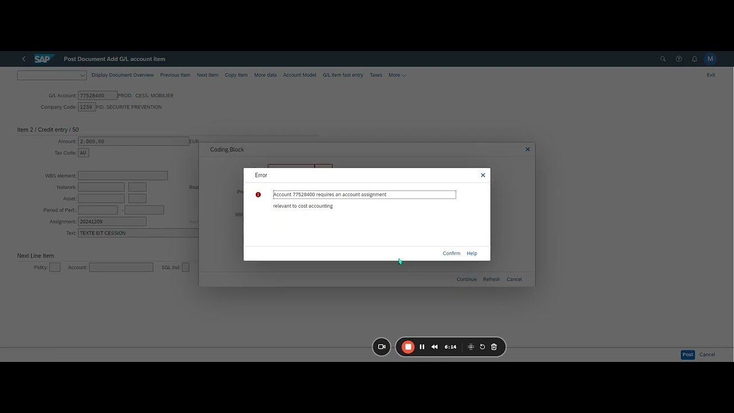Screen dimensions: 734x413
Task: Click the recorder dotted grid icon
Action: pyautogui.click(x=471, y=346)
